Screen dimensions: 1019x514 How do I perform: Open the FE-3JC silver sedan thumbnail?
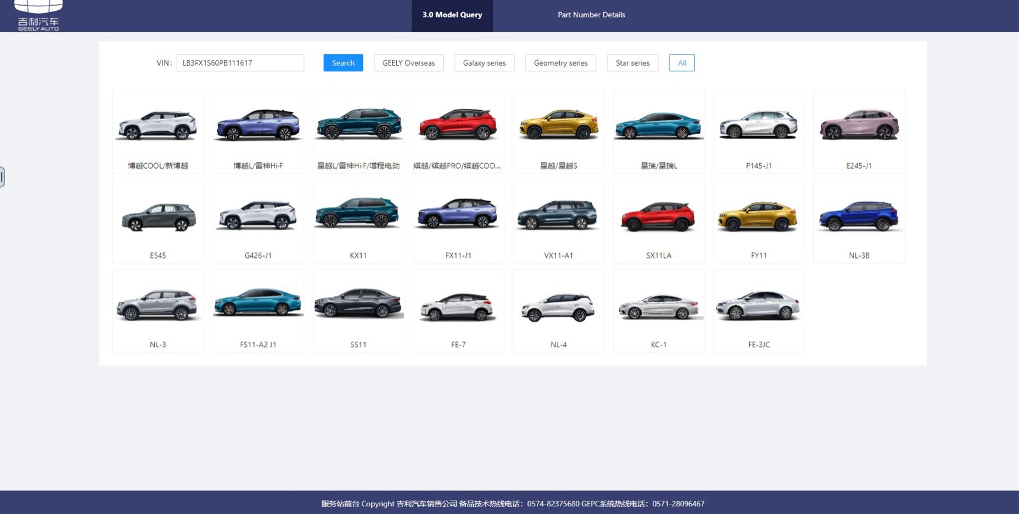[x=759, y=311]
